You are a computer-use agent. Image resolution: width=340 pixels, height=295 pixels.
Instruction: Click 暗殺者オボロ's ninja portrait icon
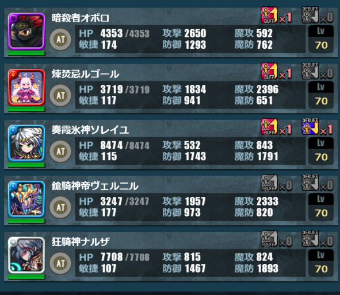click(x=26, y=32)
